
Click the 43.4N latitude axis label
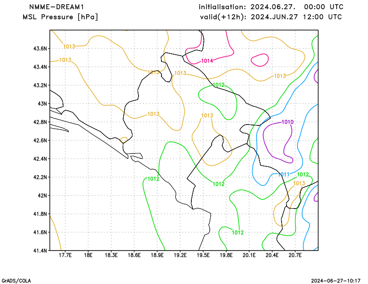point(40,67)
